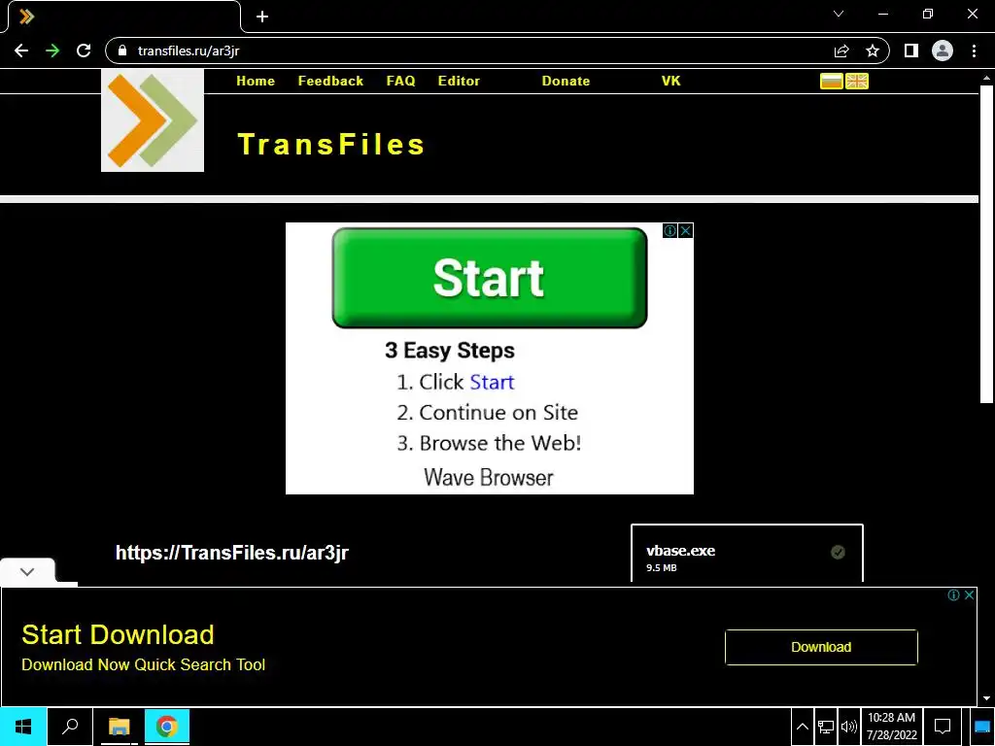The width and height of the screenshot is (995, 746).
Task: Open the clock showing 10:28 AM
Action: (x=892, y=727)
